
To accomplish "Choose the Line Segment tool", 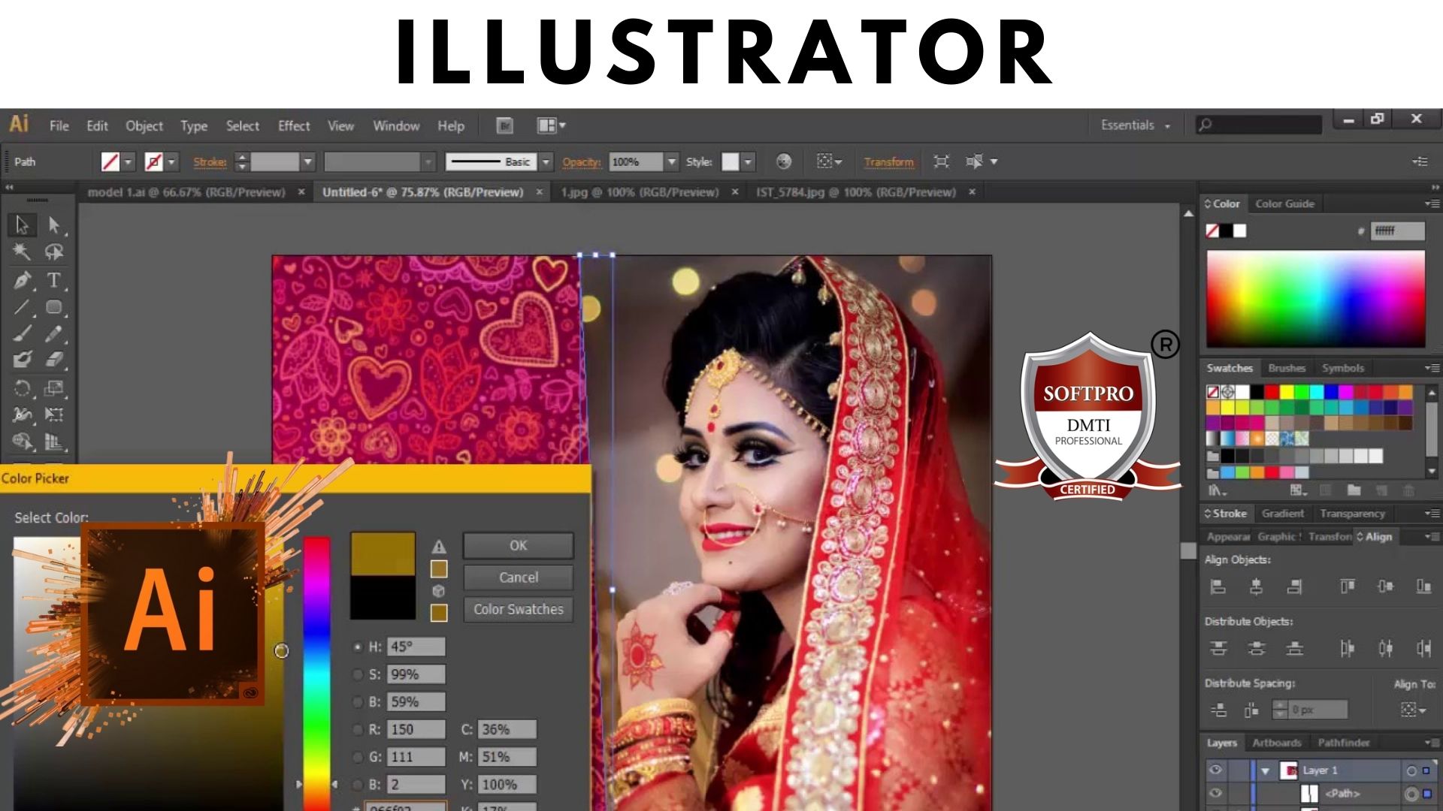I will coord(22,307).
